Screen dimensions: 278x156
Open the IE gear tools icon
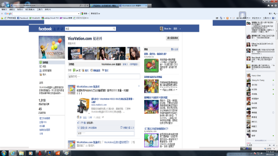point(275,6)
